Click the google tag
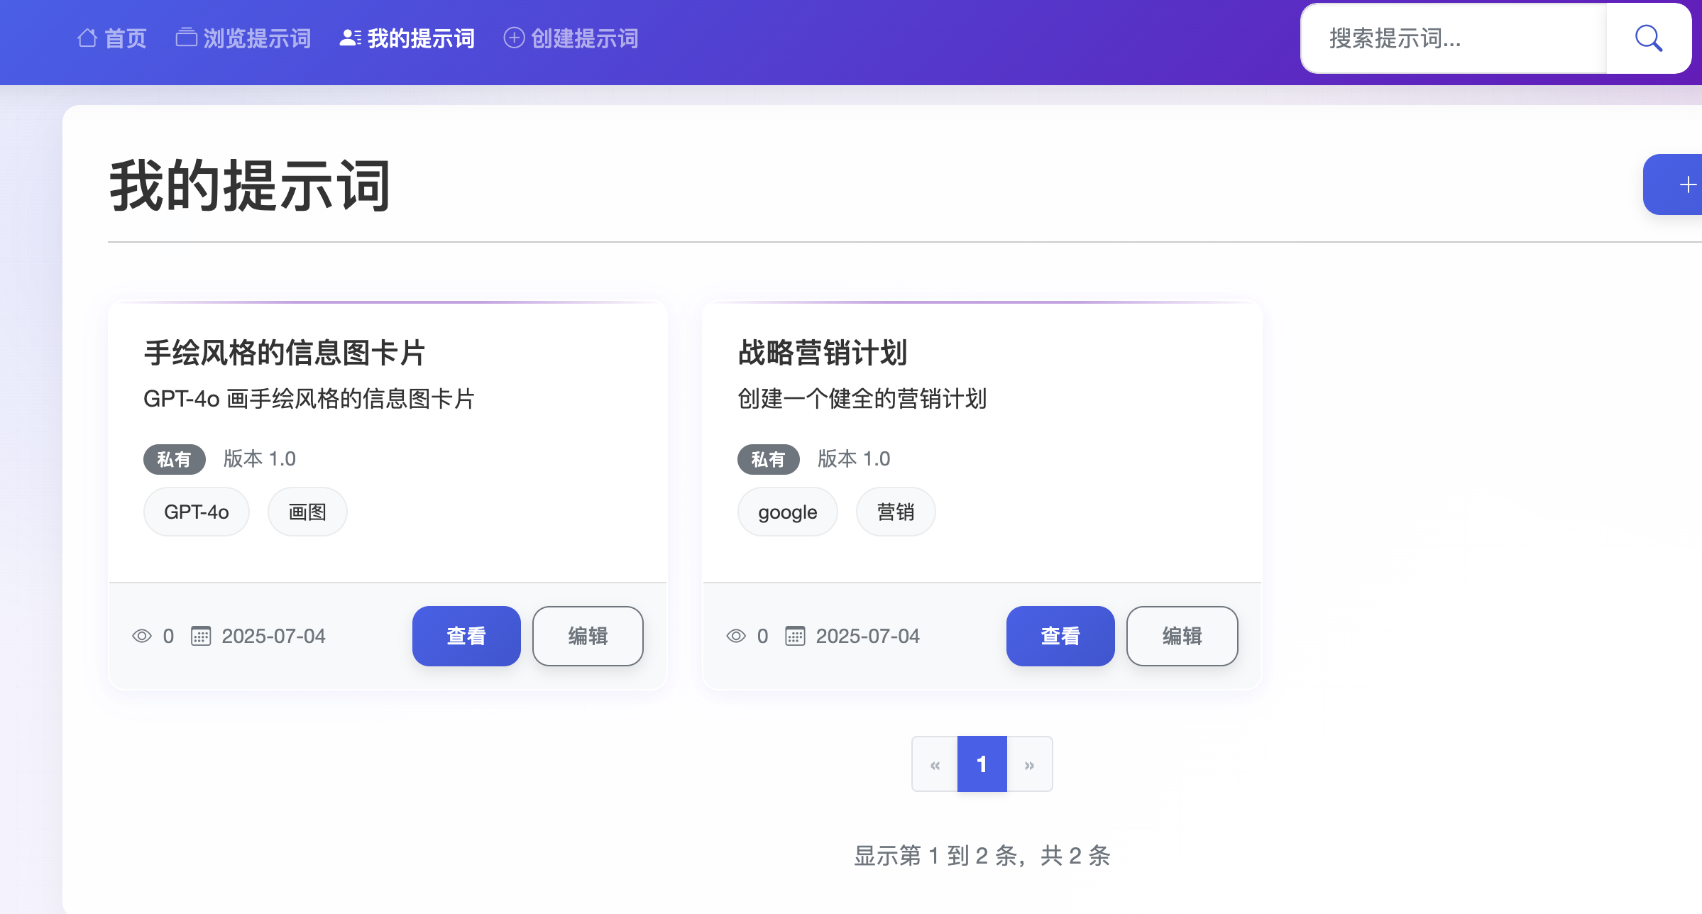 788,512
